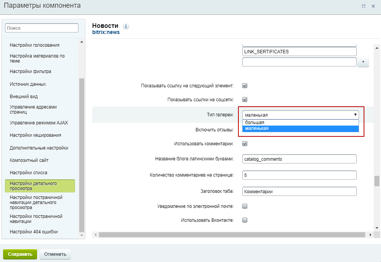The image size is (381, 262).
Task: Close the Параметры компонента dialog
Action: [x=373, y=6]
